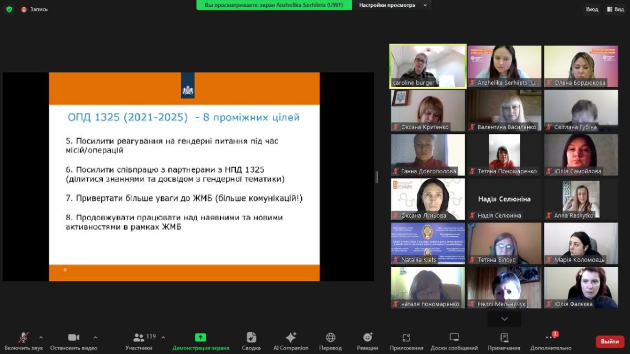
Task: Show next page of video gallery
Action: pos(505,319)
